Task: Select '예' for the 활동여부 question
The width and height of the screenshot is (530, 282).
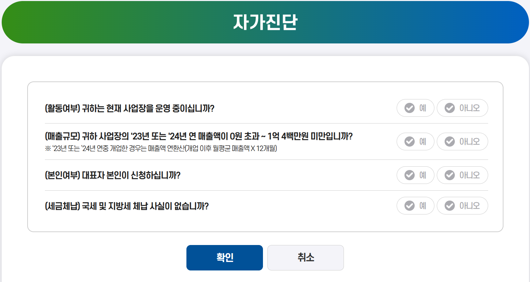Action: (x=415, y=108)
